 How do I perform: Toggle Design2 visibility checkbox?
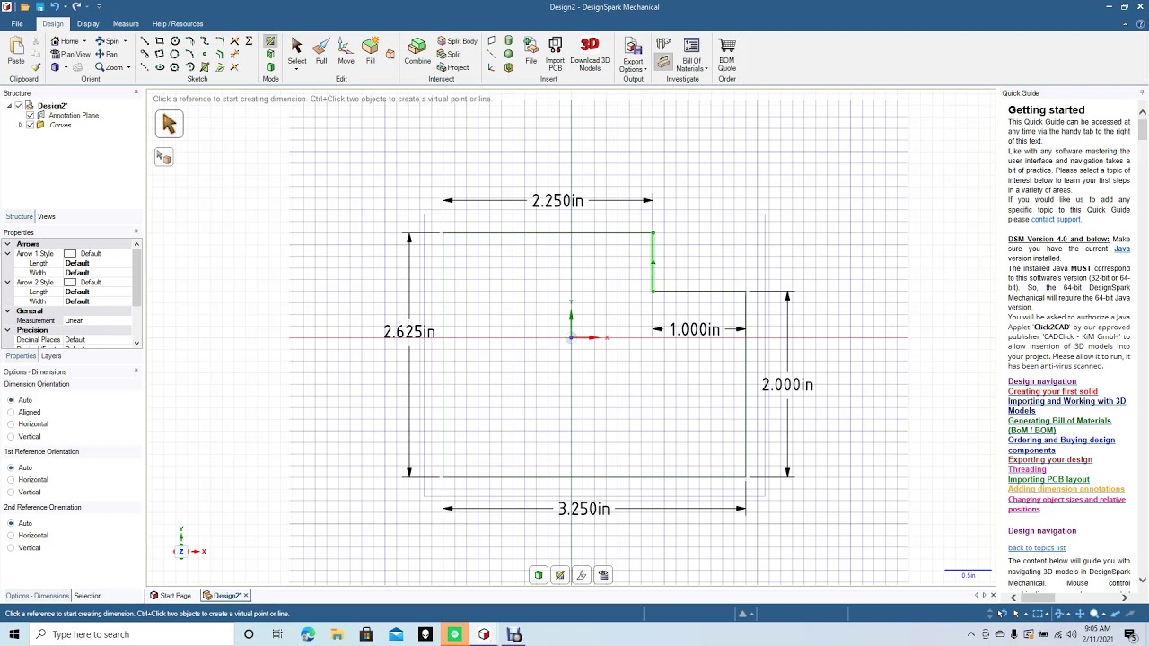[19, 106]
